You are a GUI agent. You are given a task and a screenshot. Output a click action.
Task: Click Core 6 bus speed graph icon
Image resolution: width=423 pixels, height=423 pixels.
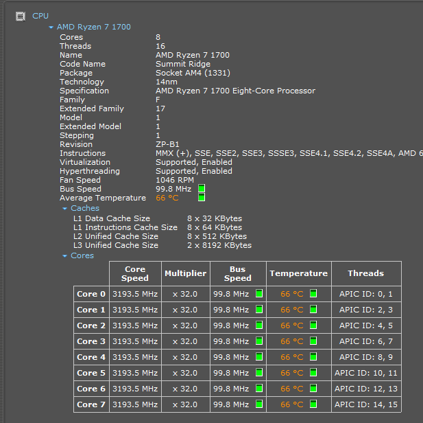(259, 389)
